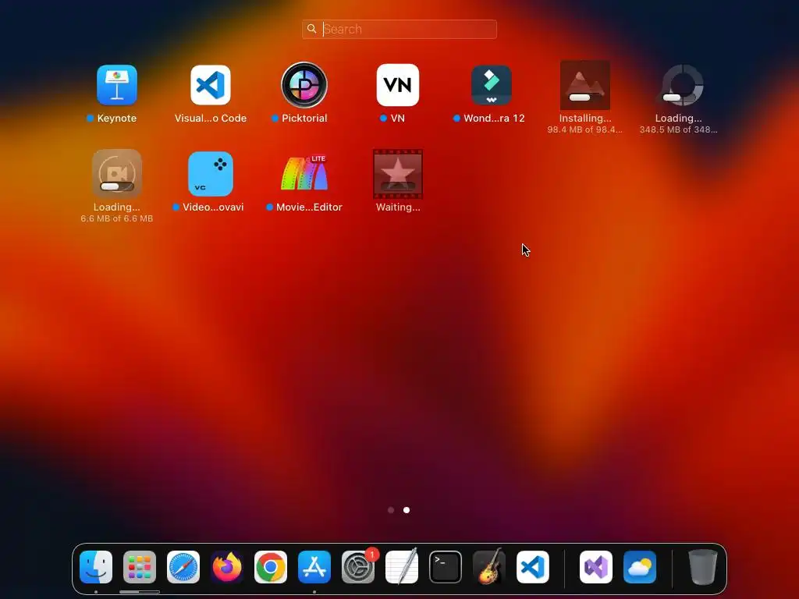Open App Store from the Dock
The height and width of the screenshot is (599, 799).
pyautogui.click(x=314, y=567)
